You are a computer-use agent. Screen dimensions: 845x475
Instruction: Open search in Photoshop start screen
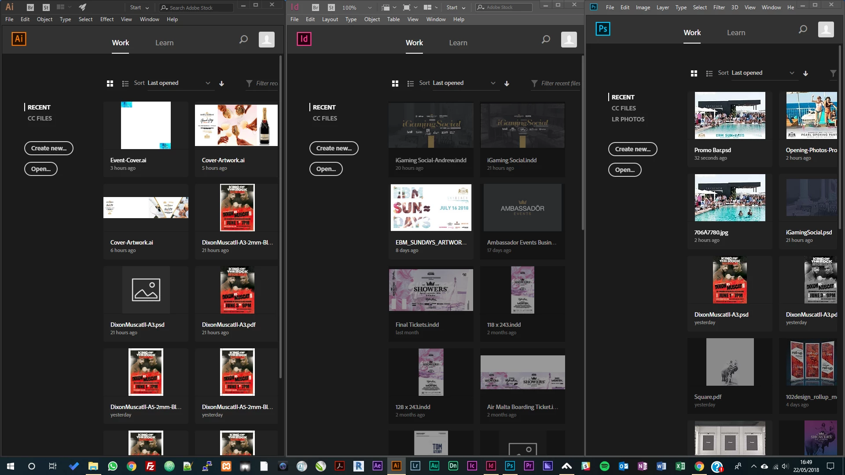pos(803,29)
